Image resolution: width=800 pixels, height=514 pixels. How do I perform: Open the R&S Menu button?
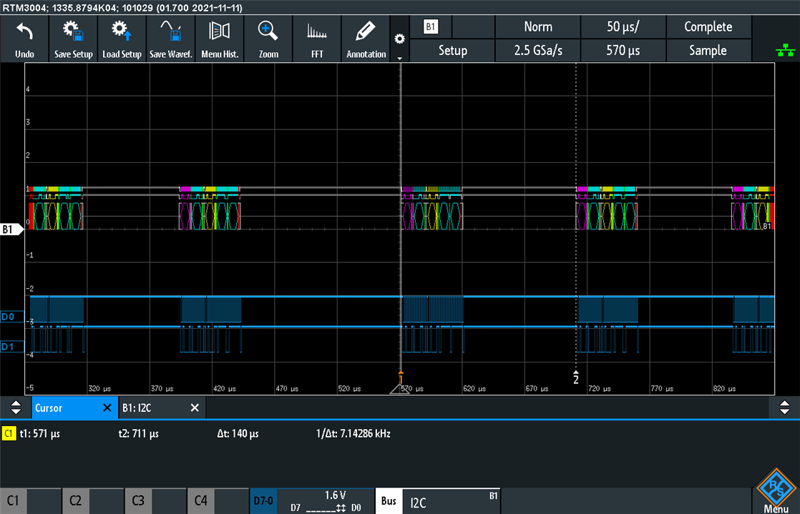[776, 490]
